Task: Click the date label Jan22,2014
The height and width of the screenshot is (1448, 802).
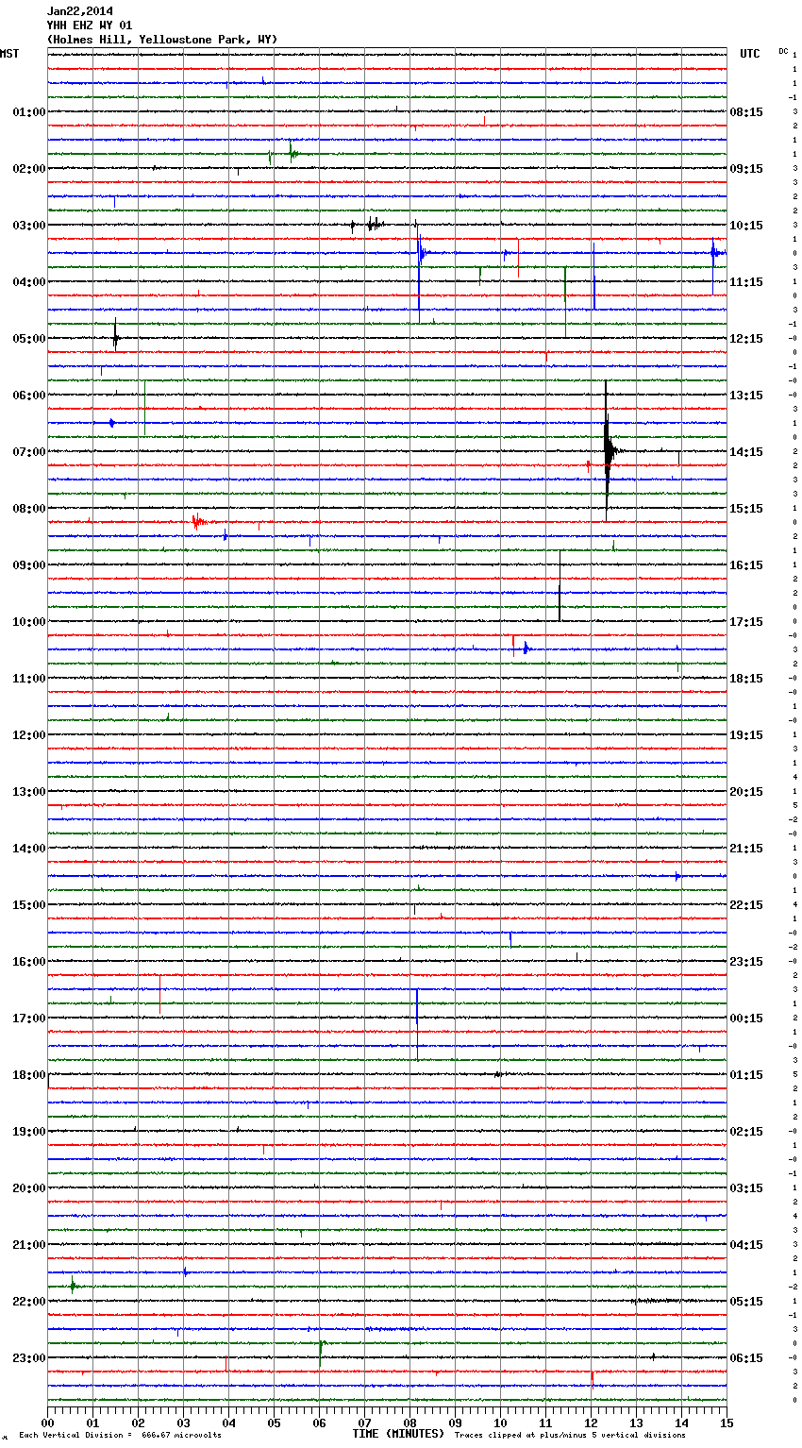Action: (79, 11)
